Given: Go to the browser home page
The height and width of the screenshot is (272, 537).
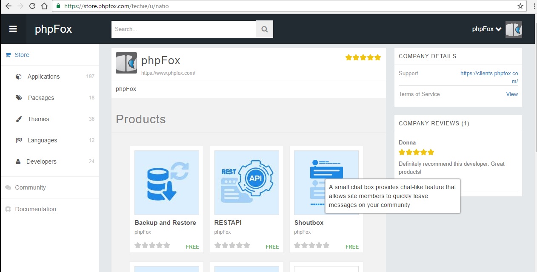Looking at the screenshot, I should 44,6.
